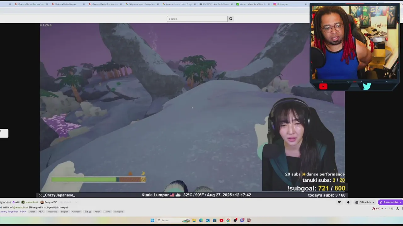Image resolution: width=403 pixels, height=226 pixels.
Task: Click the !subgoal: 721 / 800 overlay
Action: tap(316, 188)
